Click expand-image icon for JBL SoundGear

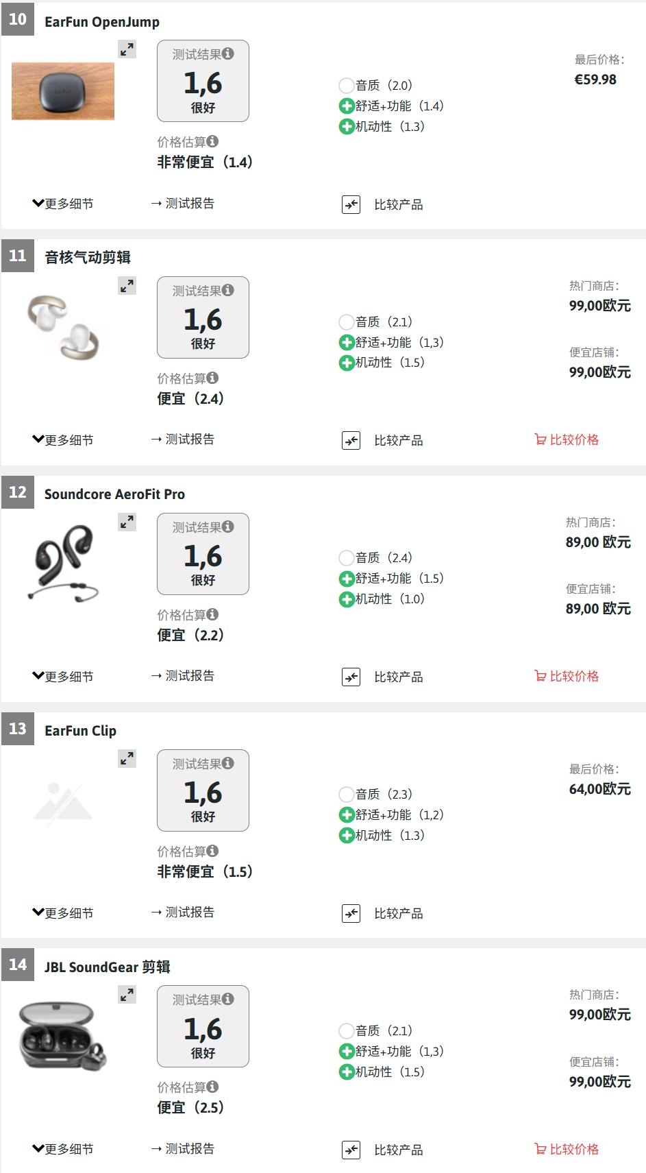click(x=127, y=995)
